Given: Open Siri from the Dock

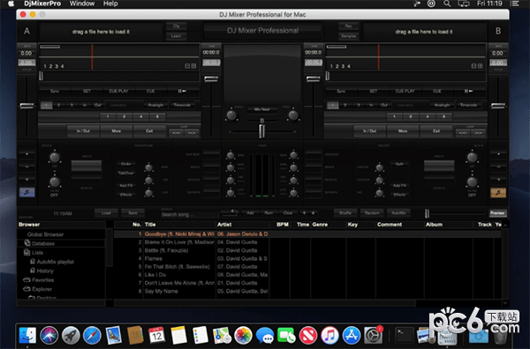Looking at the screenshot, I should (x=49, y=335).
